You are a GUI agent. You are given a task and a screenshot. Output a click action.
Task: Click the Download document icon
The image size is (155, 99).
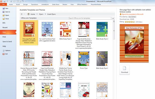tap(125, 68)
